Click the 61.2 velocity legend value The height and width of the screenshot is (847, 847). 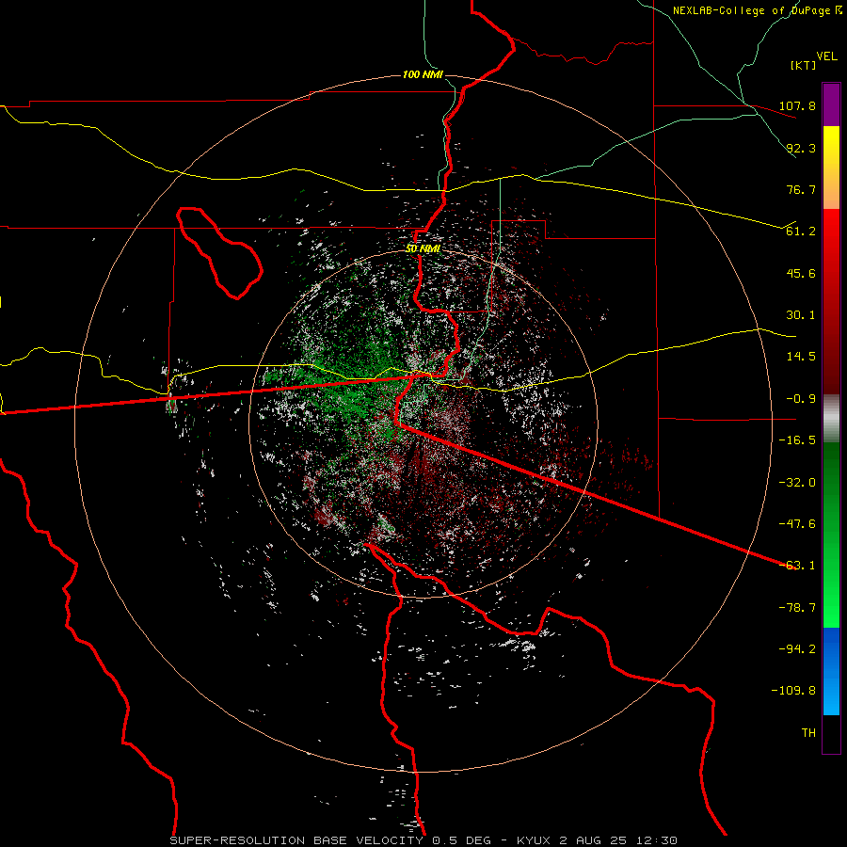pyautogui.click(x=801, y=232)
